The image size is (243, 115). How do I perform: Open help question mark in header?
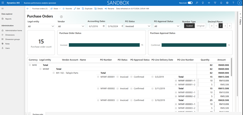click(x=233, y=3)
